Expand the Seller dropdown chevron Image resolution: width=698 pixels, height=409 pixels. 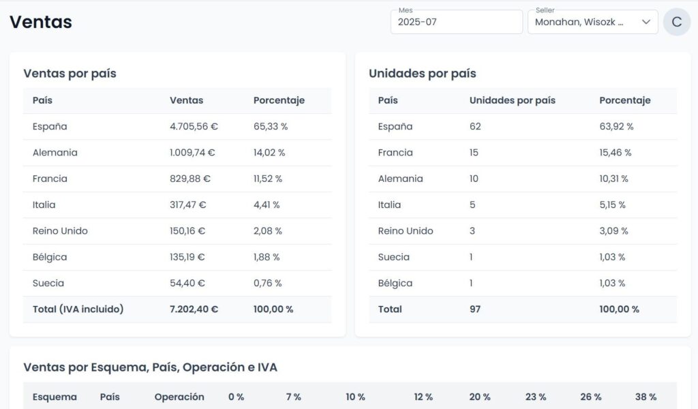646,22
